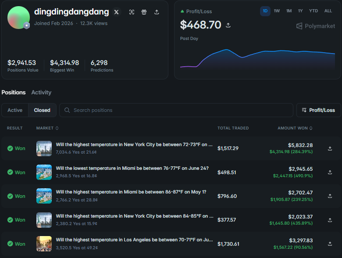Share the $2,945.65 won position
The width and height of the screenshot is (342, 258).
point(330,172)
